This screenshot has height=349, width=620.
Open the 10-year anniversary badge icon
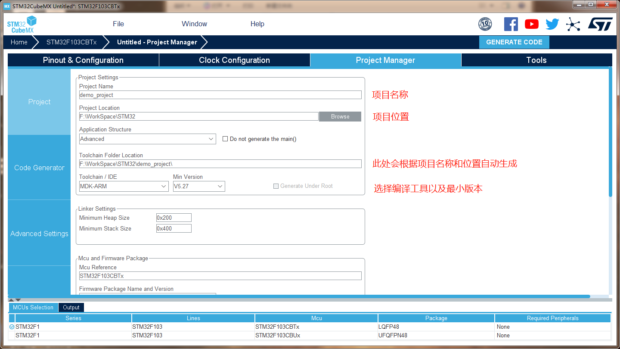click(485, 24)
